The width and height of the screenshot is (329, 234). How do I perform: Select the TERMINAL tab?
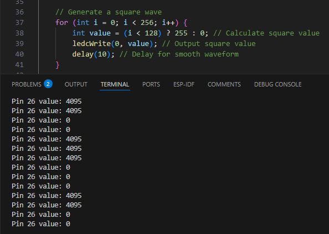pos(115,84)
